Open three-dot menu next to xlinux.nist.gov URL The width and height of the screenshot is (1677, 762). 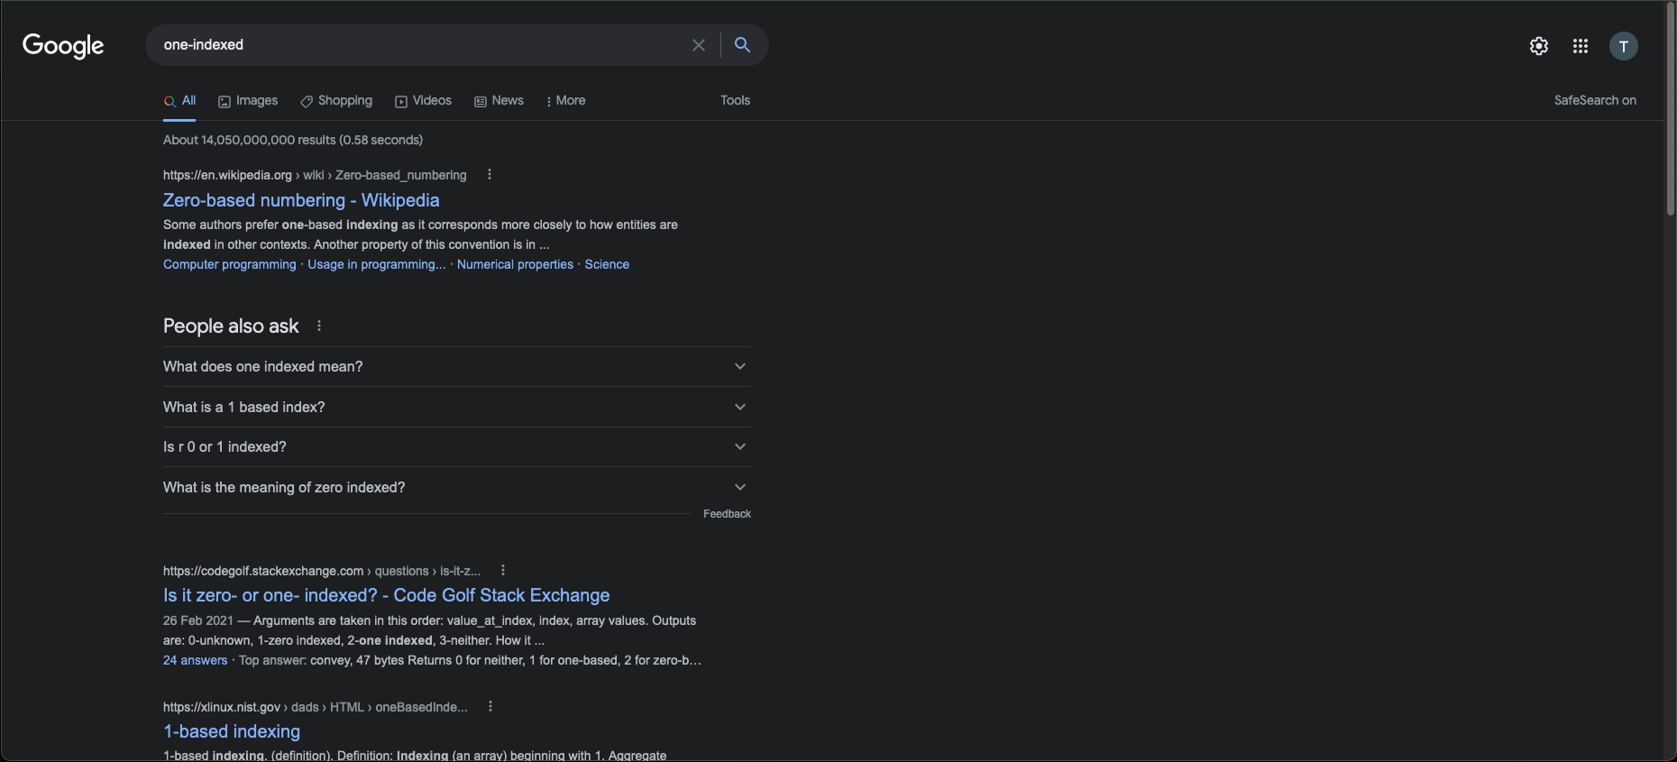pos(490,707)
